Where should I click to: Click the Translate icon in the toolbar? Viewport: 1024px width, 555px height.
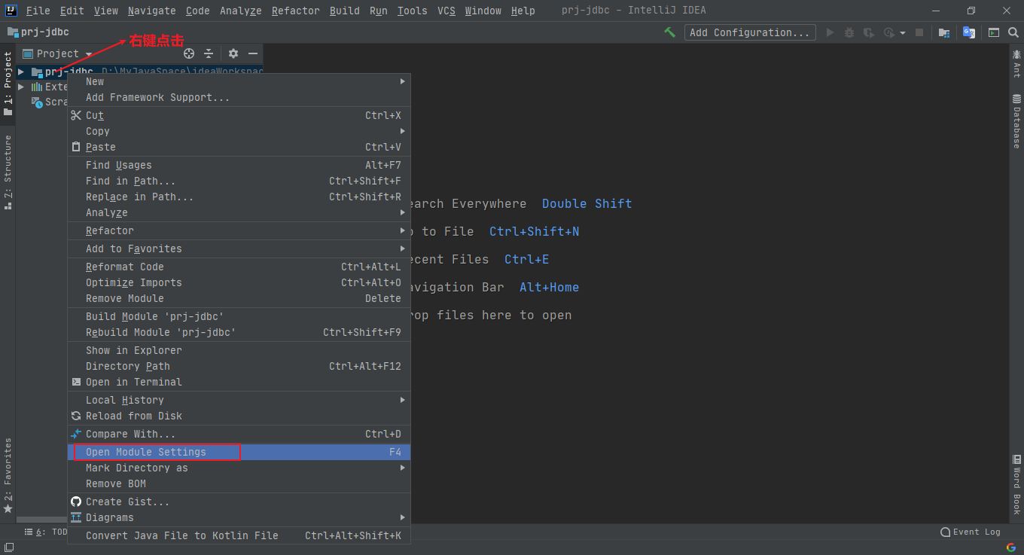coord(969,32)
